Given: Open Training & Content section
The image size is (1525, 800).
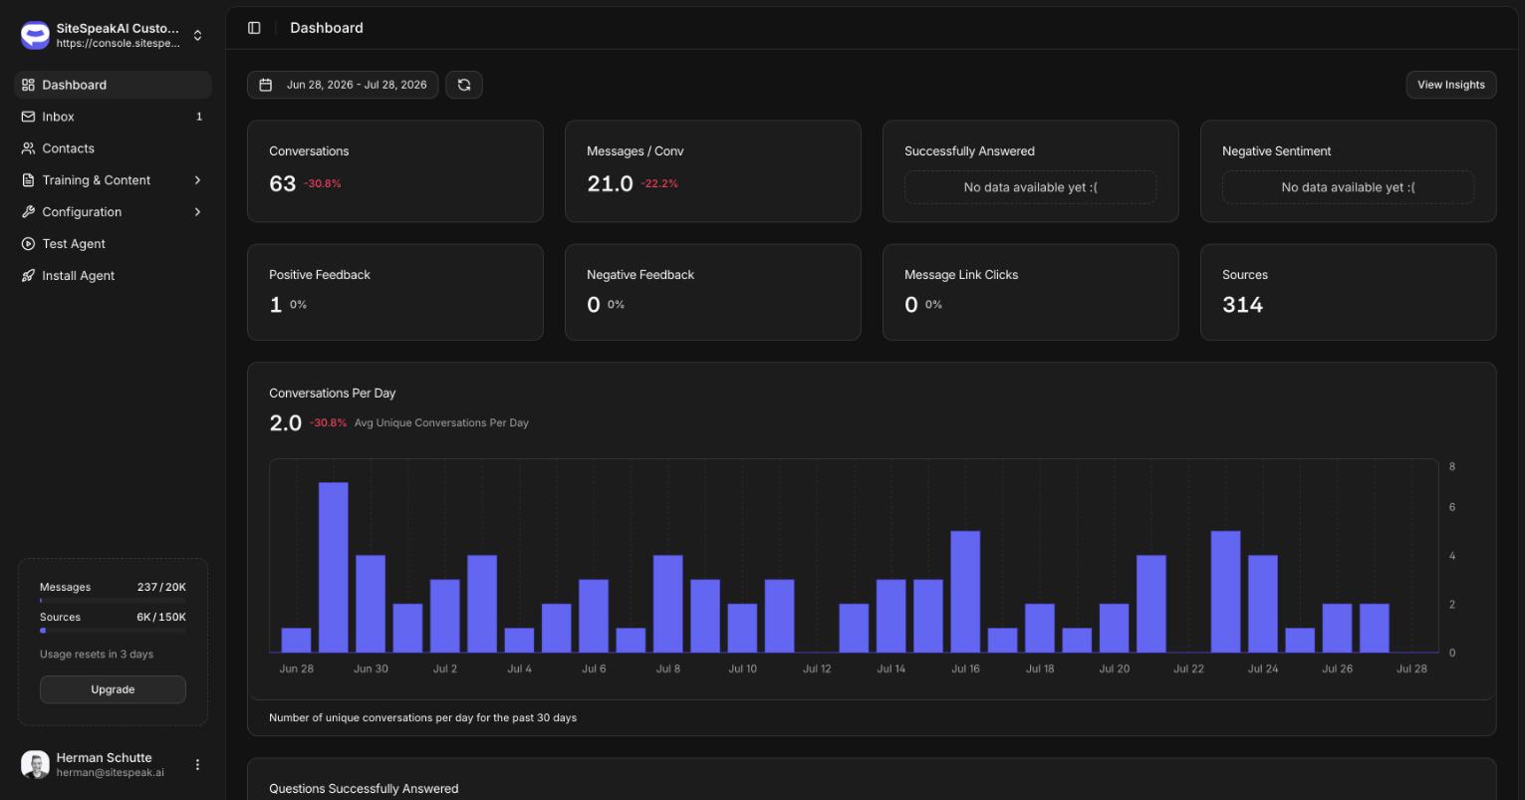Looking at the screenshot, I should [113, 180].
